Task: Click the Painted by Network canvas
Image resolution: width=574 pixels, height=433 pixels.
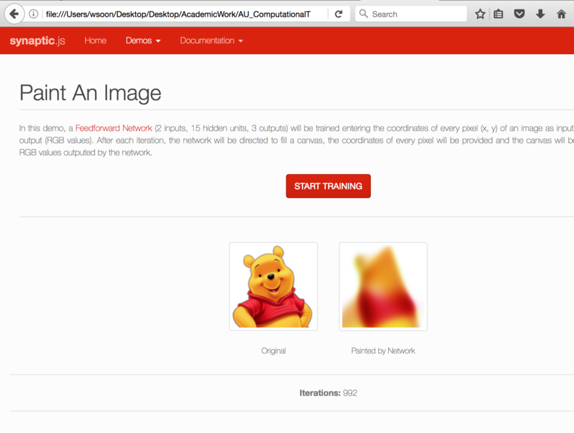Action: (383, 286)
